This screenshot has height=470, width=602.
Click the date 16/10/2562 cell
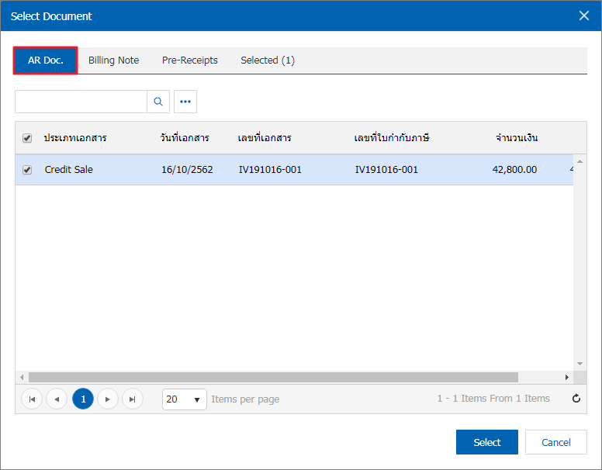[x=187, y=170]
